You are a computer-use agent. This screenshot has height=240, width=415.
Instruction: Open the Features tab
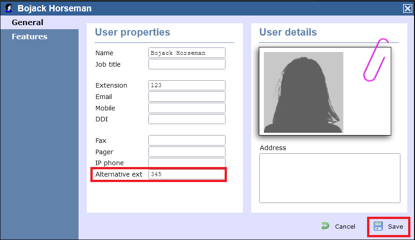pyautogui.click(x=29, y=37)
